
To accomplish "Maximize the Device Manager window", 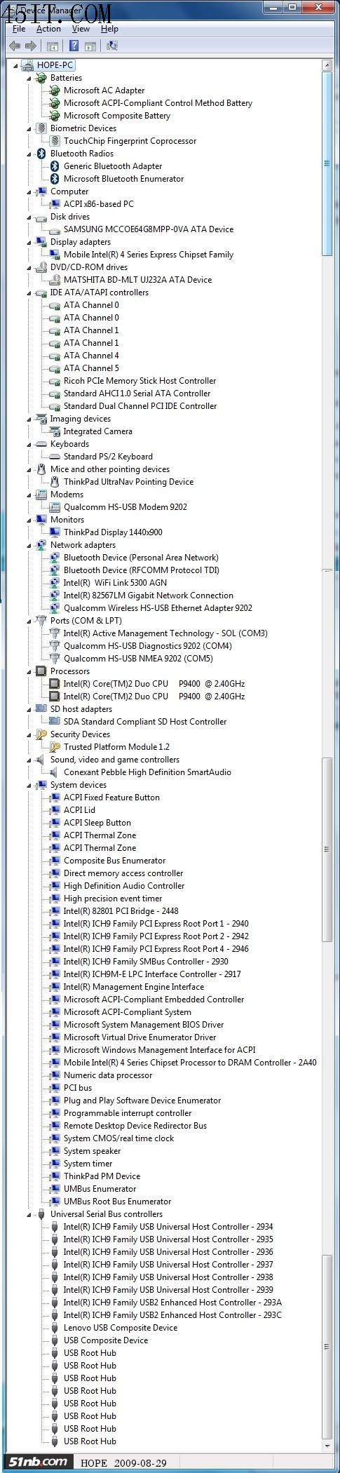I will coord(293,6).
